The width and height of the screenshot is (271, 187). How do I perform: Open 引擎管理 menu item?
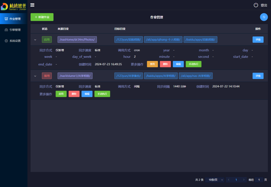tap(15, 30)
